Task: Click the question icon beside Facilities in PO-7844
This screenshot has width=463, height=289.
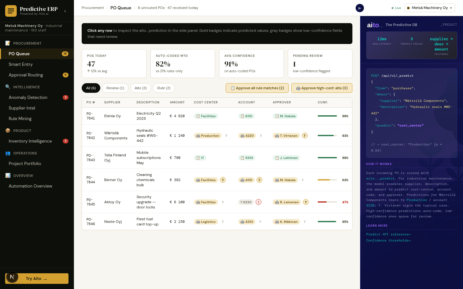Action: click(223, 180)
